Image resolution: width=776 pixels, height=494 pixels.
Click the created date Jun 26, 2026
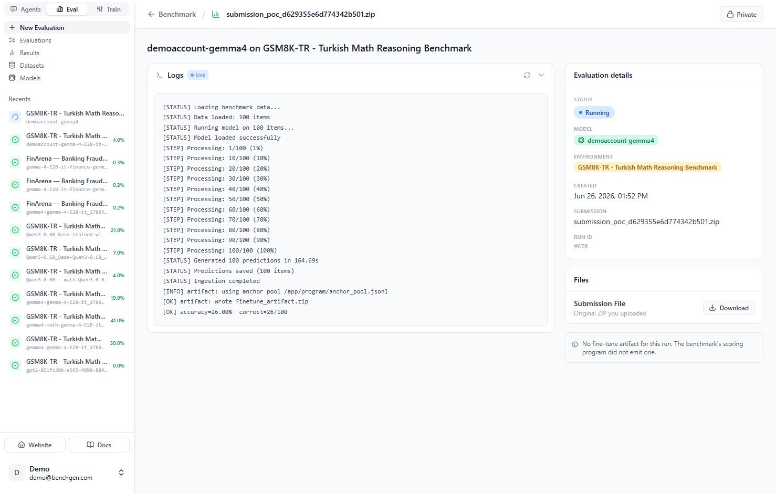pyautogui.click(x=611, y=196)
